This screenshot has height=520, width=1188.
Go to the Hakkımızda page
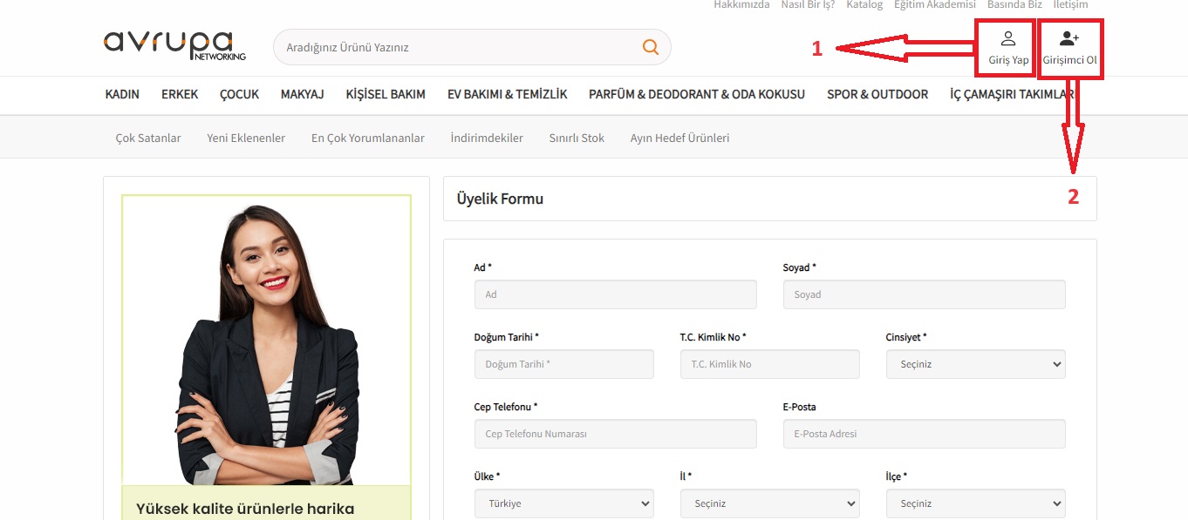[741, 4]
